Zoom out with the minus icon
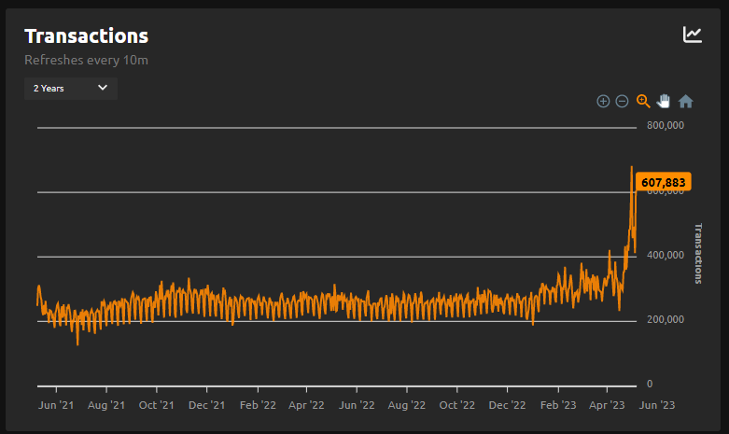Image resolution: width=729 pixels, height=434 pixels. (622, 102)
